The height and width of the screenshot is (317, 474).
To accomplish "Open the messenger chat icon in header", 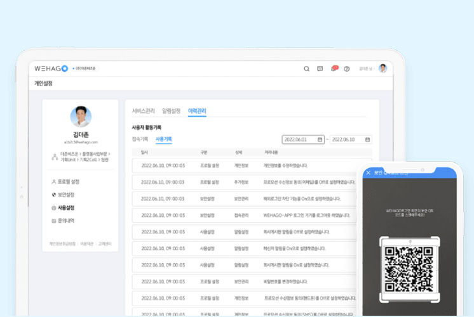I will [320, 68].
